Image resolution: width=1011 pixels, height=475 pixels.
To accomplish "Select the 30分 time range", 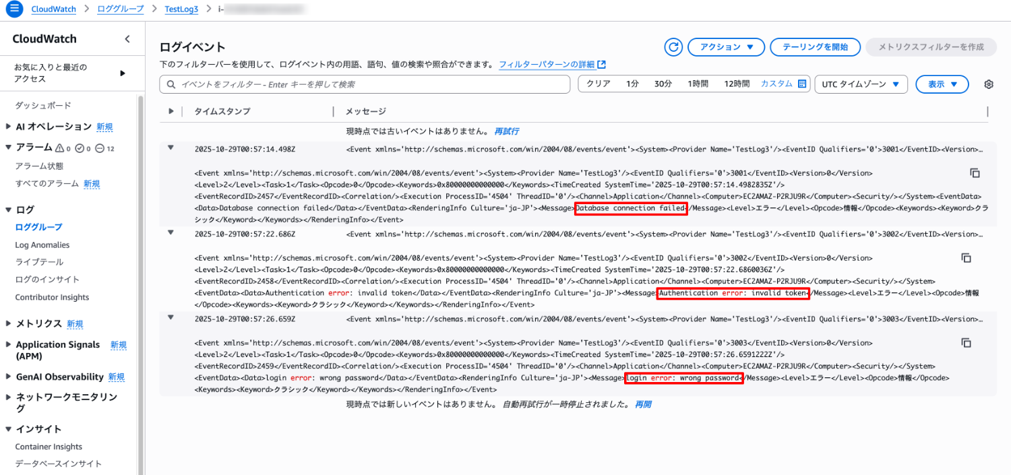I will pyautogui.click(x=663, y=84).
